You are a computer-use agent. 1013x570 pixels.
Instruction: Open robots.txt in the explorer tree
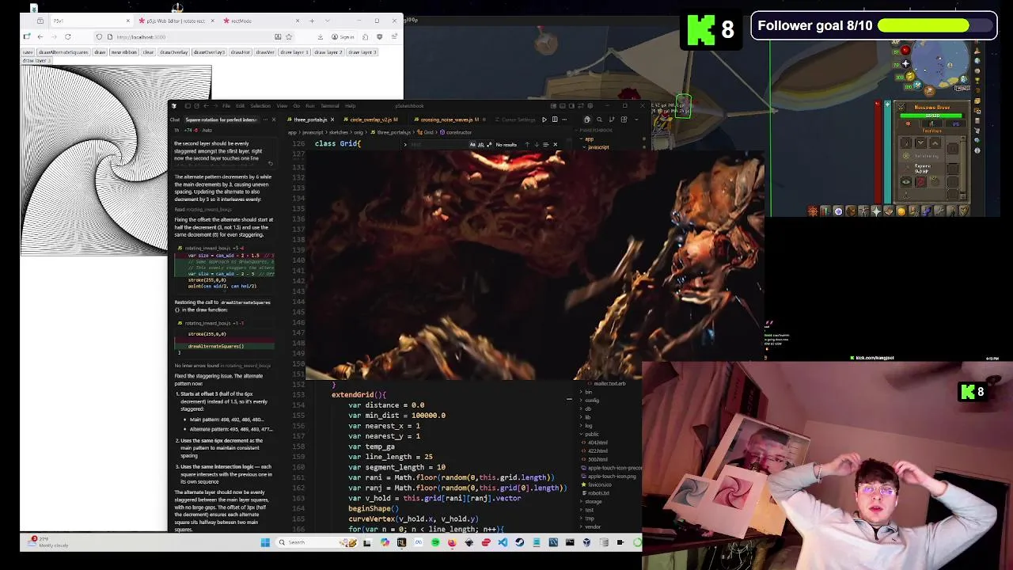pos(599,493)
